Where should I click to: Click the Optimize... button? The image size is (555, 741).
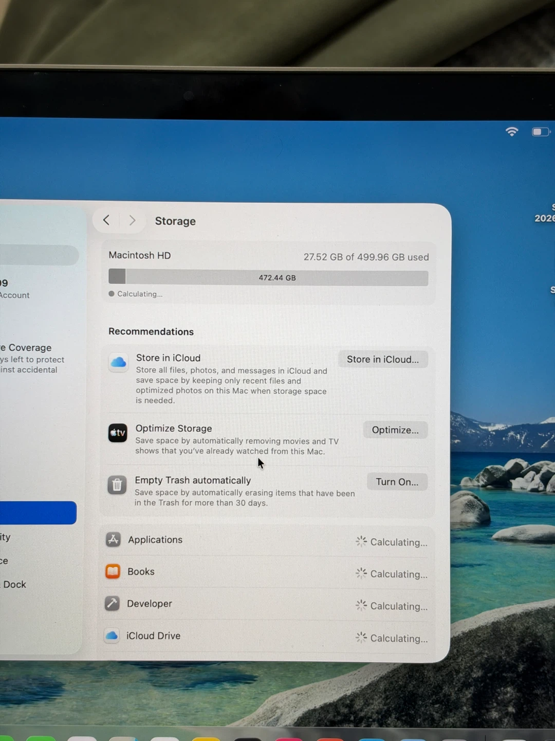395,430
